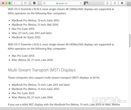The width and height of the screenshot is (131, 110).
Task: Click 'MacBook Pro (Retina, 15-inch, Late 2013 and later)'
Action: [41, 85]
